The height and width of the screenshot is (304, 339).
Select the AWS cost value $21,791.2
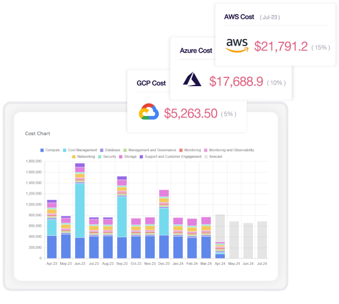pyautogui.click(x=281, y=46)
